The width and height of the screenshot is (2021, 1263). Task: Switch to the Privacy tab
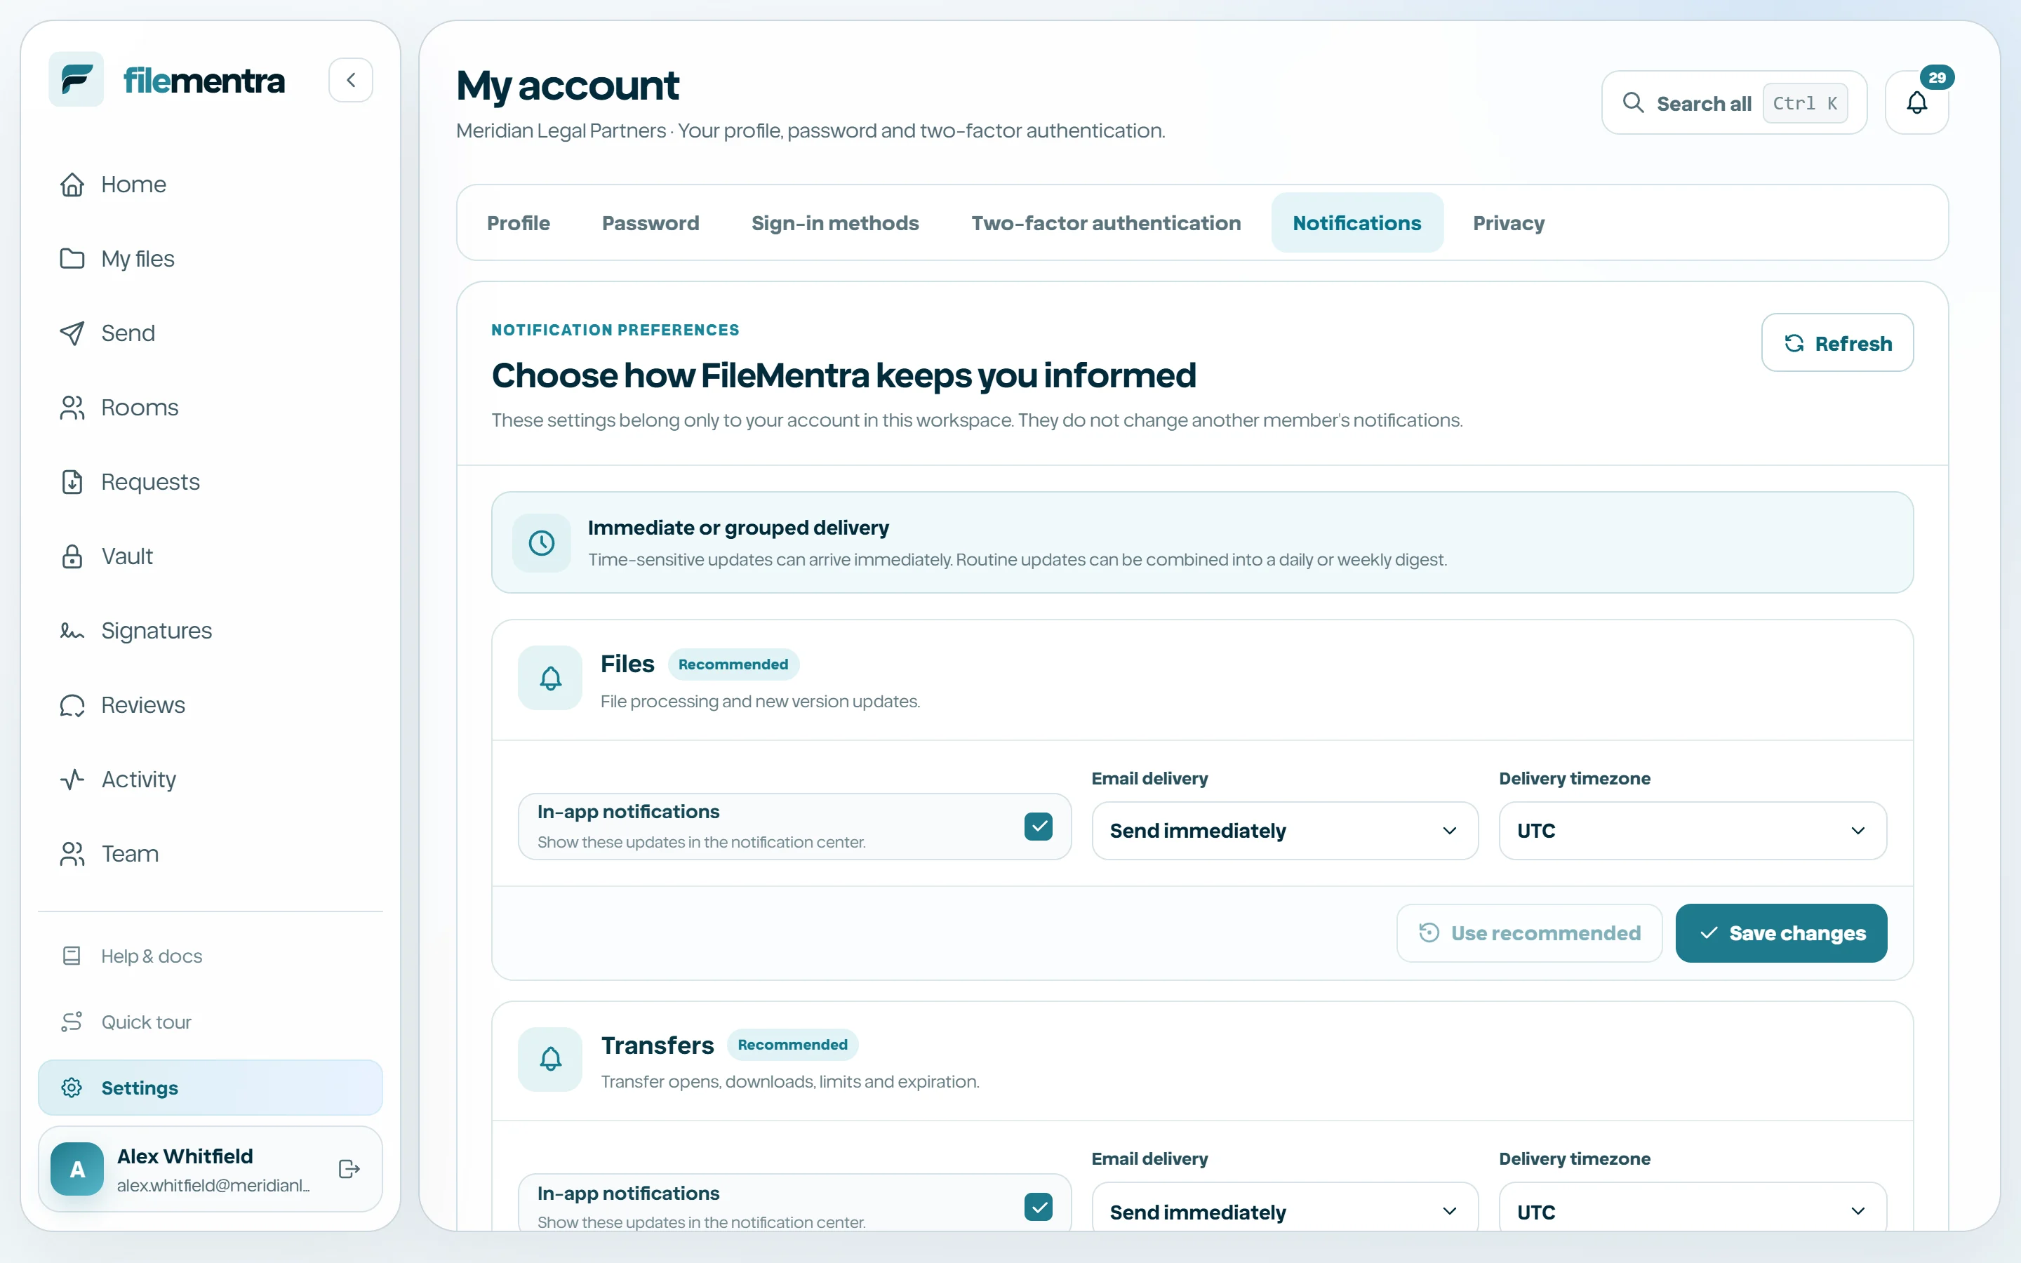pos(1508,223)
